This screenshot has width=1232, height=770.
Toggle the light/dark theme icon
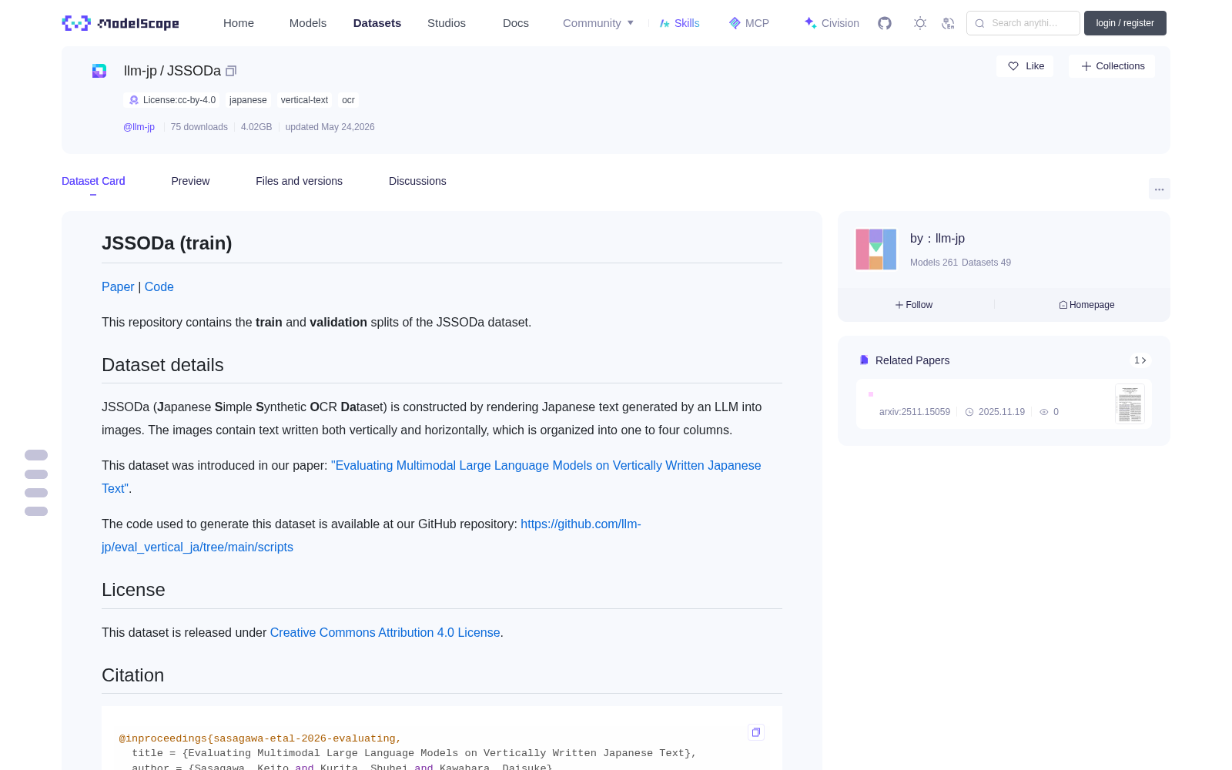click(x=920, y=23)
